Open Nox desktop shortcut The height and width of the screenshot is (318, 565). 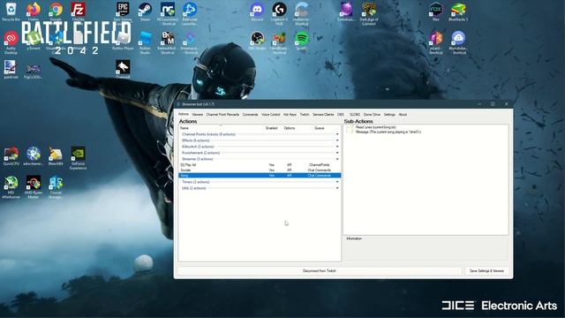point(436,11)
